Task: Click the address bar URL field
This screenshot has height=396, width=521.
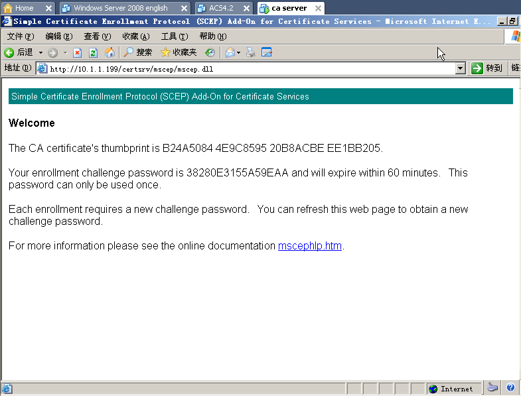Action: [x=251, y=69]
